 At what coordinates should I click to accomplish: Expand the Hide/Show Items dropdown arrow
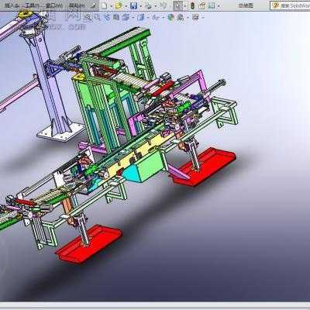[x=164, y=17]
